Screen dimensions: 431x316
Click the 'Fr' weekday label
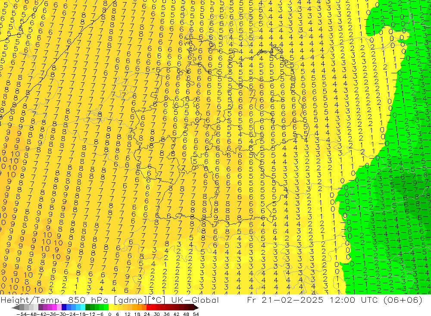[x=252, y=300]
